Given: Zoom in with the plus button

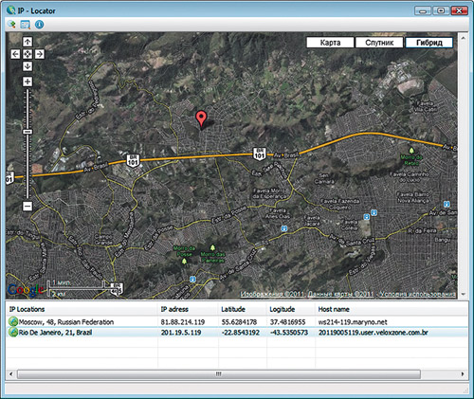Looking at the screenshot, I should 27,82.
